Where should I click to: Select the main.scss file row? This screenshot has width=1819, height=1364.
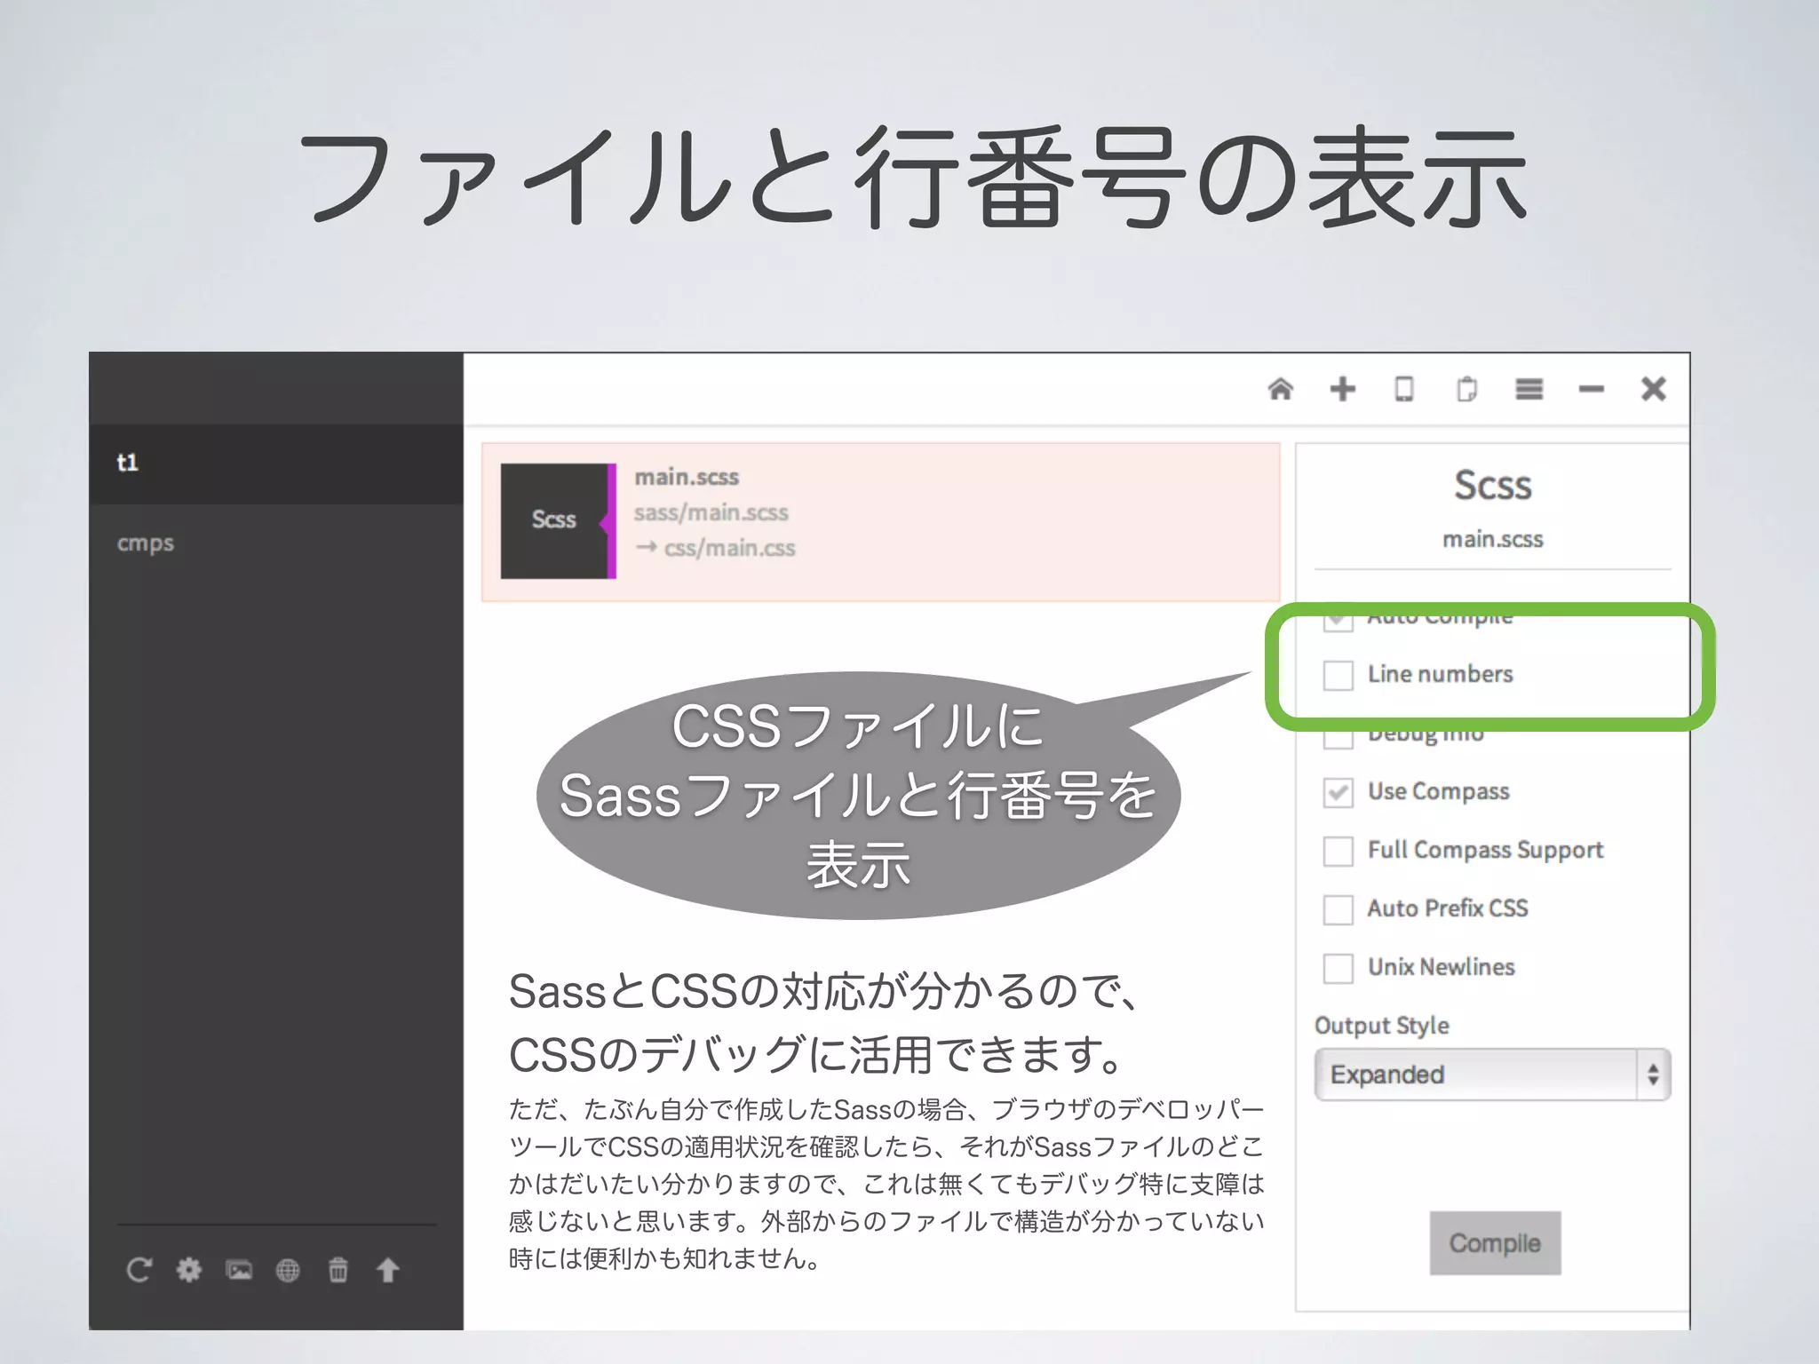(x=880, y=522)
